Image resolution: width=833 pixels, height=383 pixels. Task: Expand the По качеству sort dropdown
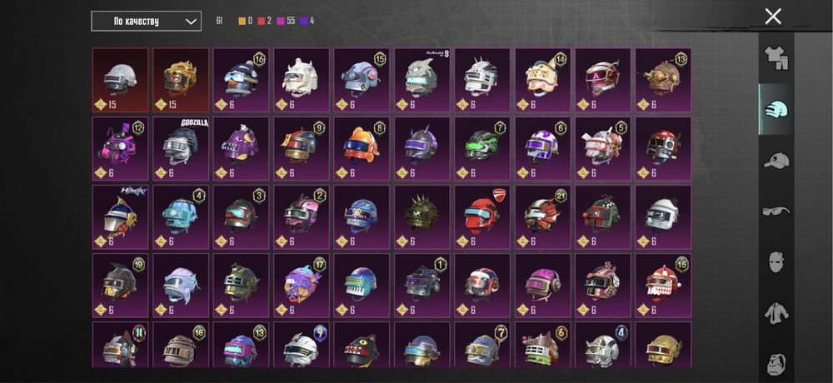146,22
